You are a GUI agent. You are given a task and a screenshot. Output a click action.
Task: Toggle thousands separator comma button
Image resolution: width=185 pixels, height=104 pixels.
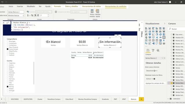35,15
